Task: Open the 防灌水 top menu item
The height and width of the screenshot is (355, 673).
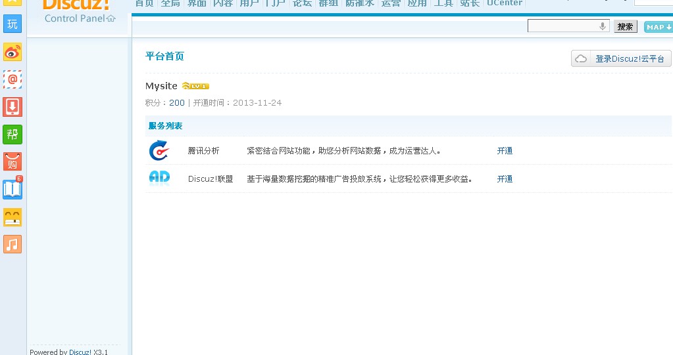Action: 360,3
